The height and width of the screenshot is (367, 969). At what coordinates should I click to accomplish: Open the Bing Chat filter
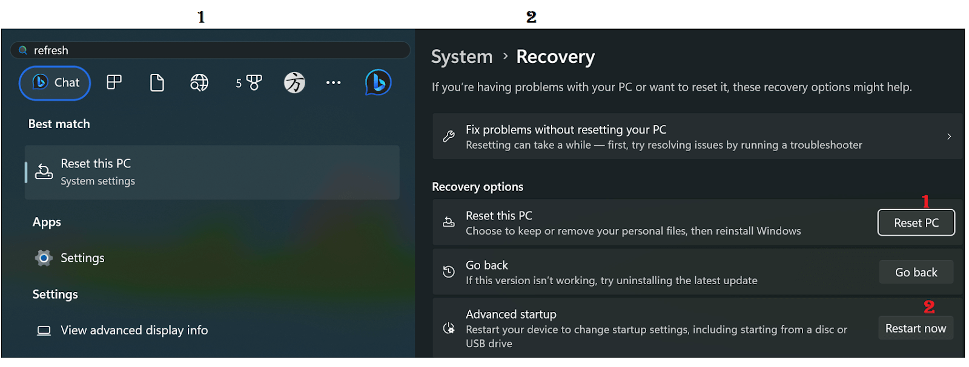pyautogui.click(x=55, y=83)
